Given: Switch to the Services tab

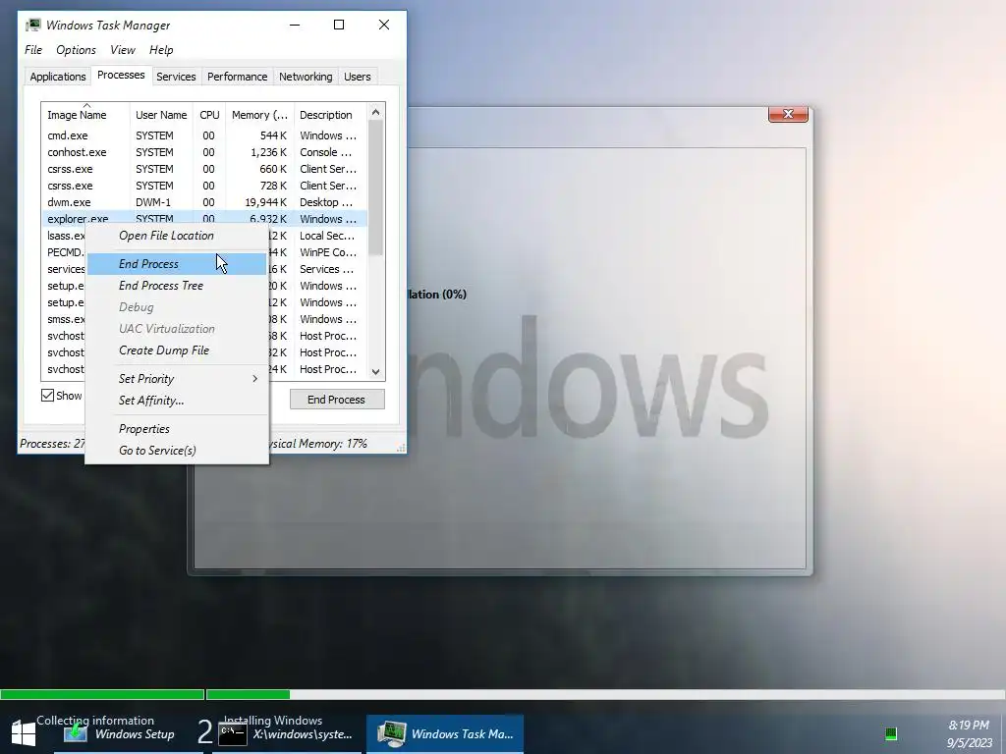Looking at the screenshot, I should 176,77.
